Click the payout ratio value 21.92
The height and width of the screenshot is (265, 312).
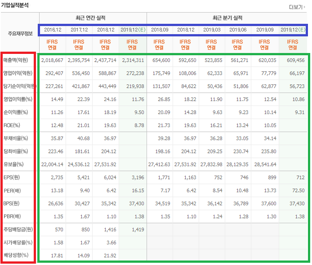(110, 256)
